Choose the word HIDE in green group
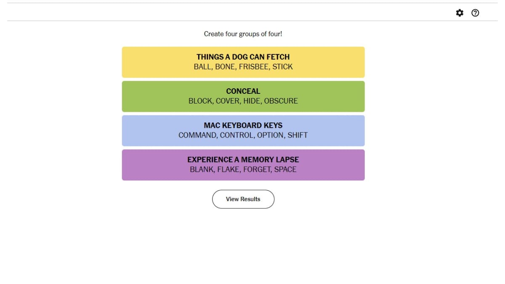This screenshot has width=505, height=284. pyautogui.click(x=252, y=101)
